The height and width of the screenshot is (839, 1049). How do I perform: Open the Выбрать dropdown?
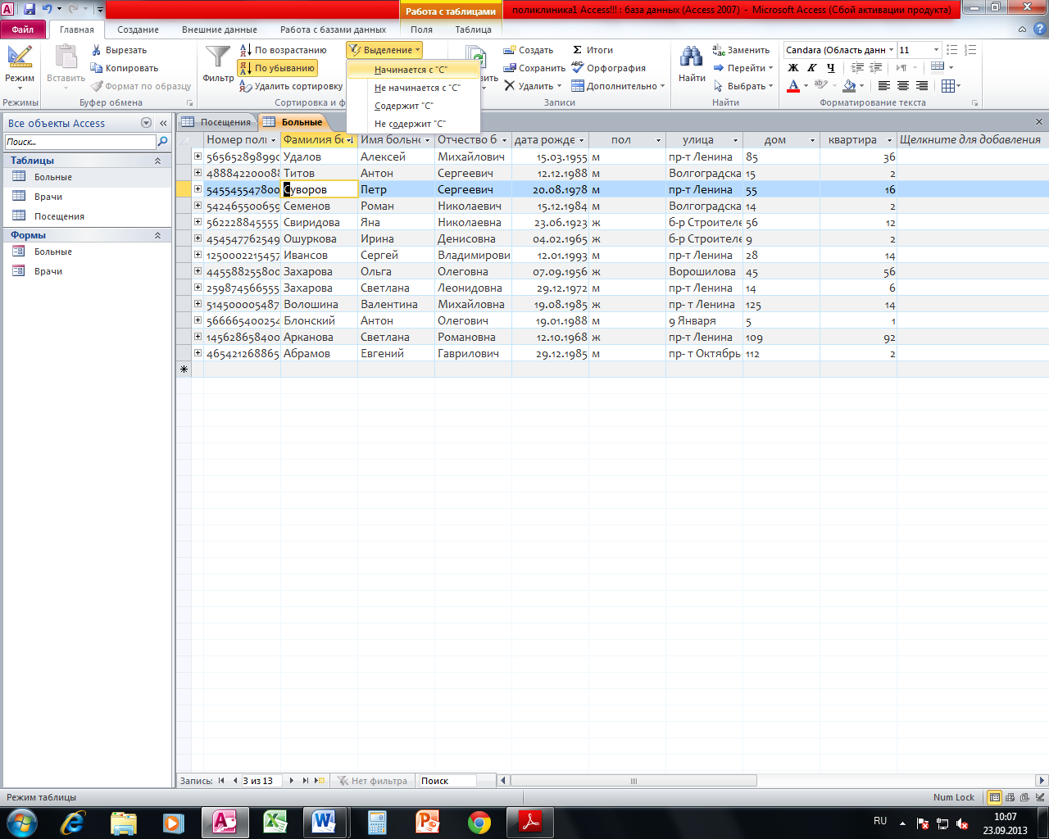[x=742, y=86]
